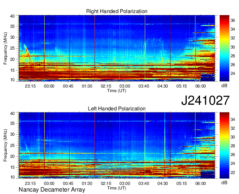The image size is (239, 194).
Task: Click the Right Handed panel's color scale bar
Action: 224,48
